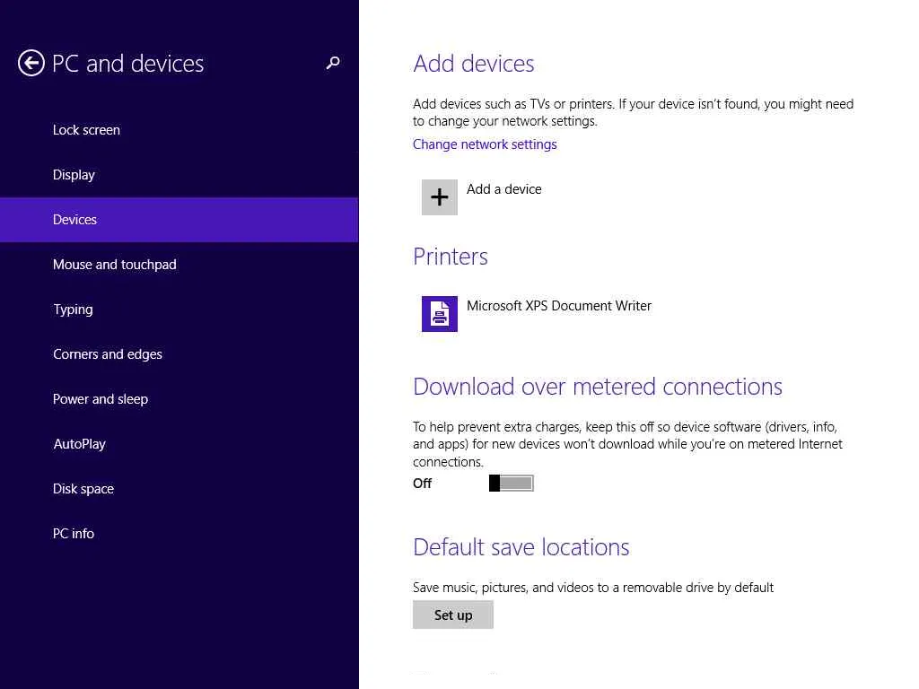The width and height of the screenshot is (919, 689).
Task: Open the PC info page
Action: pos(74,534)
